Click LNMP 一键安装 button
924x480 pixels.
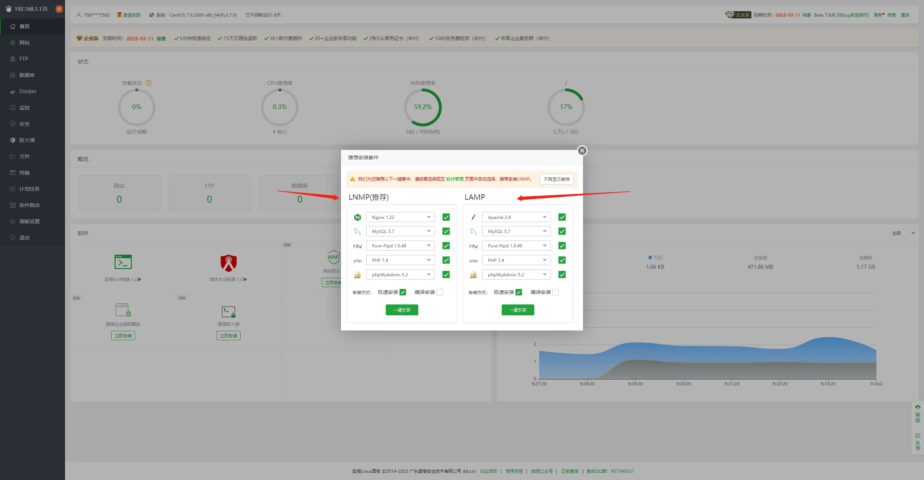click(402, 310)
